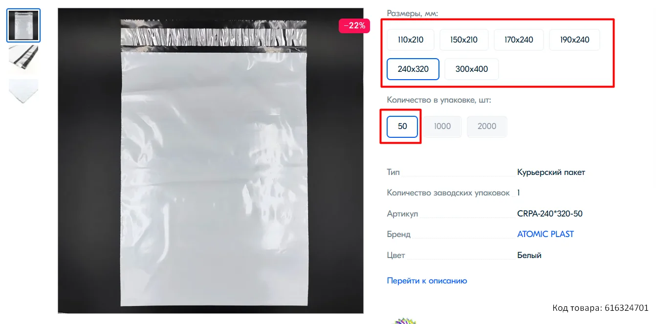Select the first product thumbnail

23,25
